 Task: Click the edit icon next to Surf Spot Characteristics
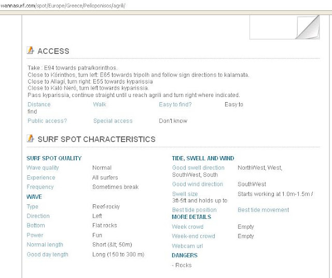tap(31, 138)
